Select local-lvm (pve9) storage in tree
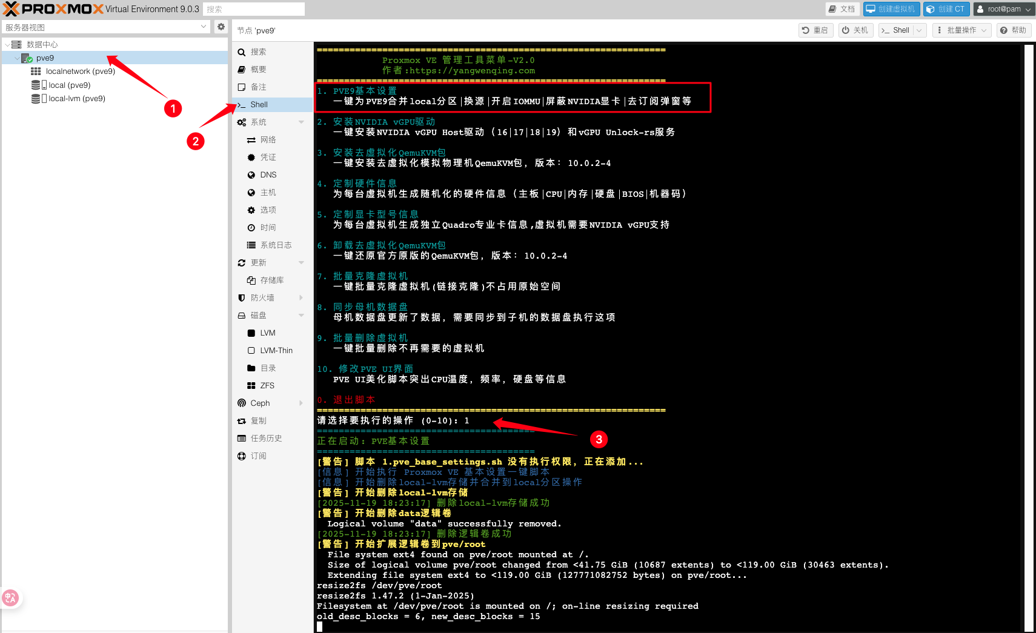The height and width of the screenshot is (633, 1036). click(76, 98)
